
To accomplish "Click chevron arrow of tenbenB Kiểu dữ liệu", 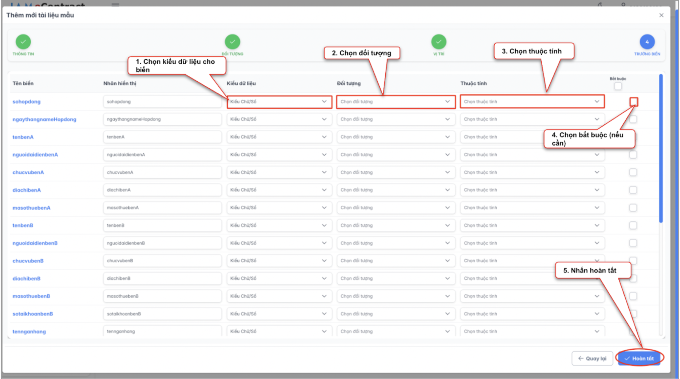I will (x=324, y=225).
